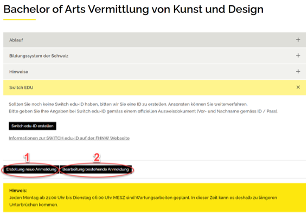Click plus icon beside Bildungssystem der Schweiz

pos(298,56)
